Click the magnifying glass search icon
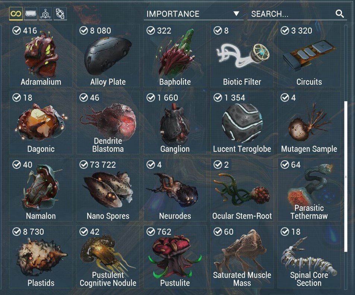355x295 pixels. [x=340, y=14]
